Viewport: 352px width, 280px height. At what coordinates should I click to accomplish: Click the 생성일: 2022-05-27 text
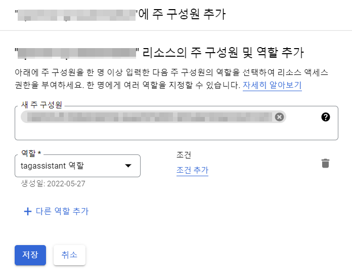point(53,183)
